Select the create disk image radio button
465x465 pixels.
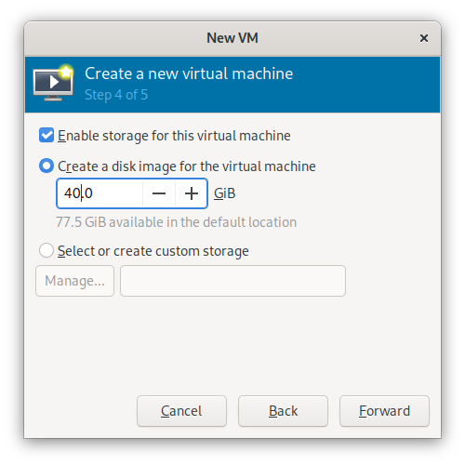46,166
